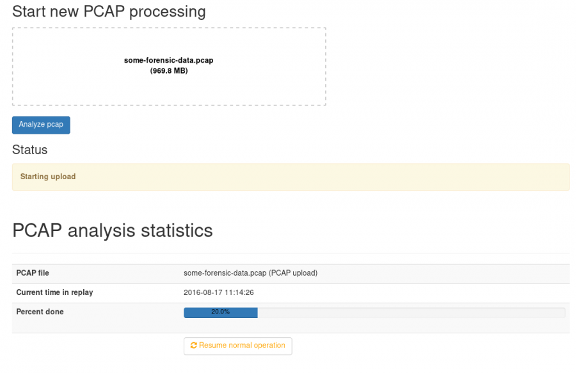Click the PCAP analysis statistics heading
Viewport: 576px width, 373px height.
pos(113,230)
